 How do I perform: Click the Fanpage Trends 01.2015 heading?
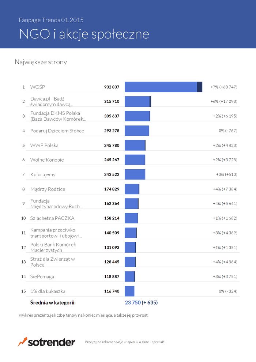click(51, 20)
